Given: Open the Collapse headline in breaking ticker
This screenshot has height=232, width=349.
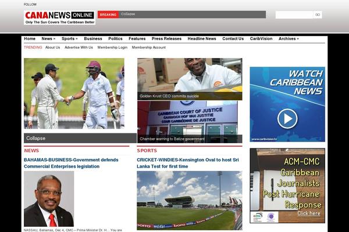Looking at the screenshot, I should 128,14.
